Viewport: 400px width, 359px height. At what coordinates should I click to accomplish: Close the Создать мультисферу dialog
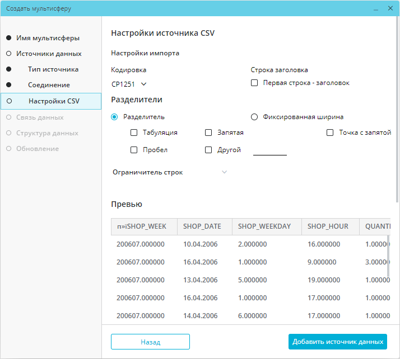(x=390, y=9)
